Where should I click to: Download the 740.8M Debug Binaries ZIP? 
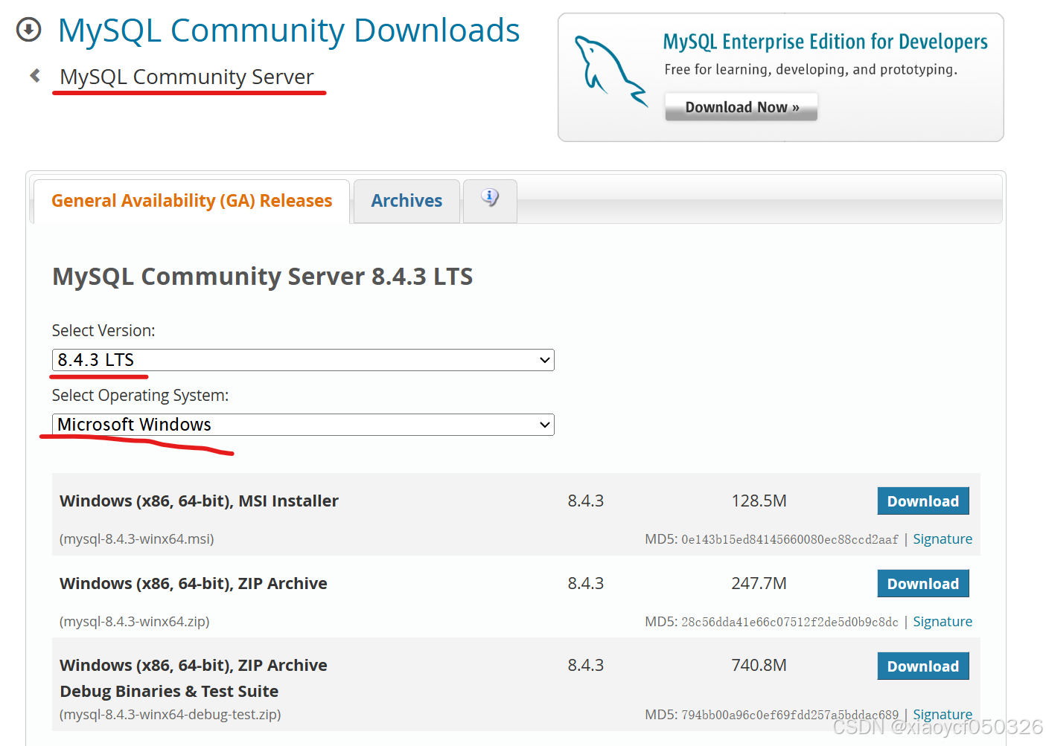point(923,666)
